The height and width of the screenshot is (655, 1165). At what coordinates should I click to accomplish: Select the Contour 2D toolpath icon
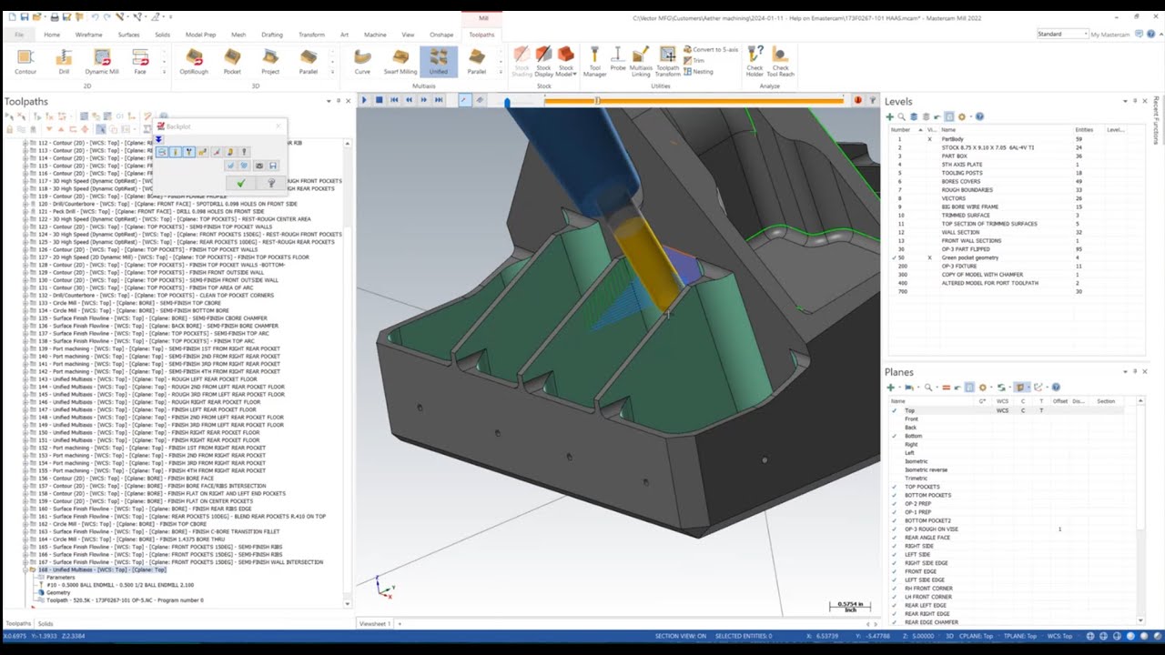point(25,61)
